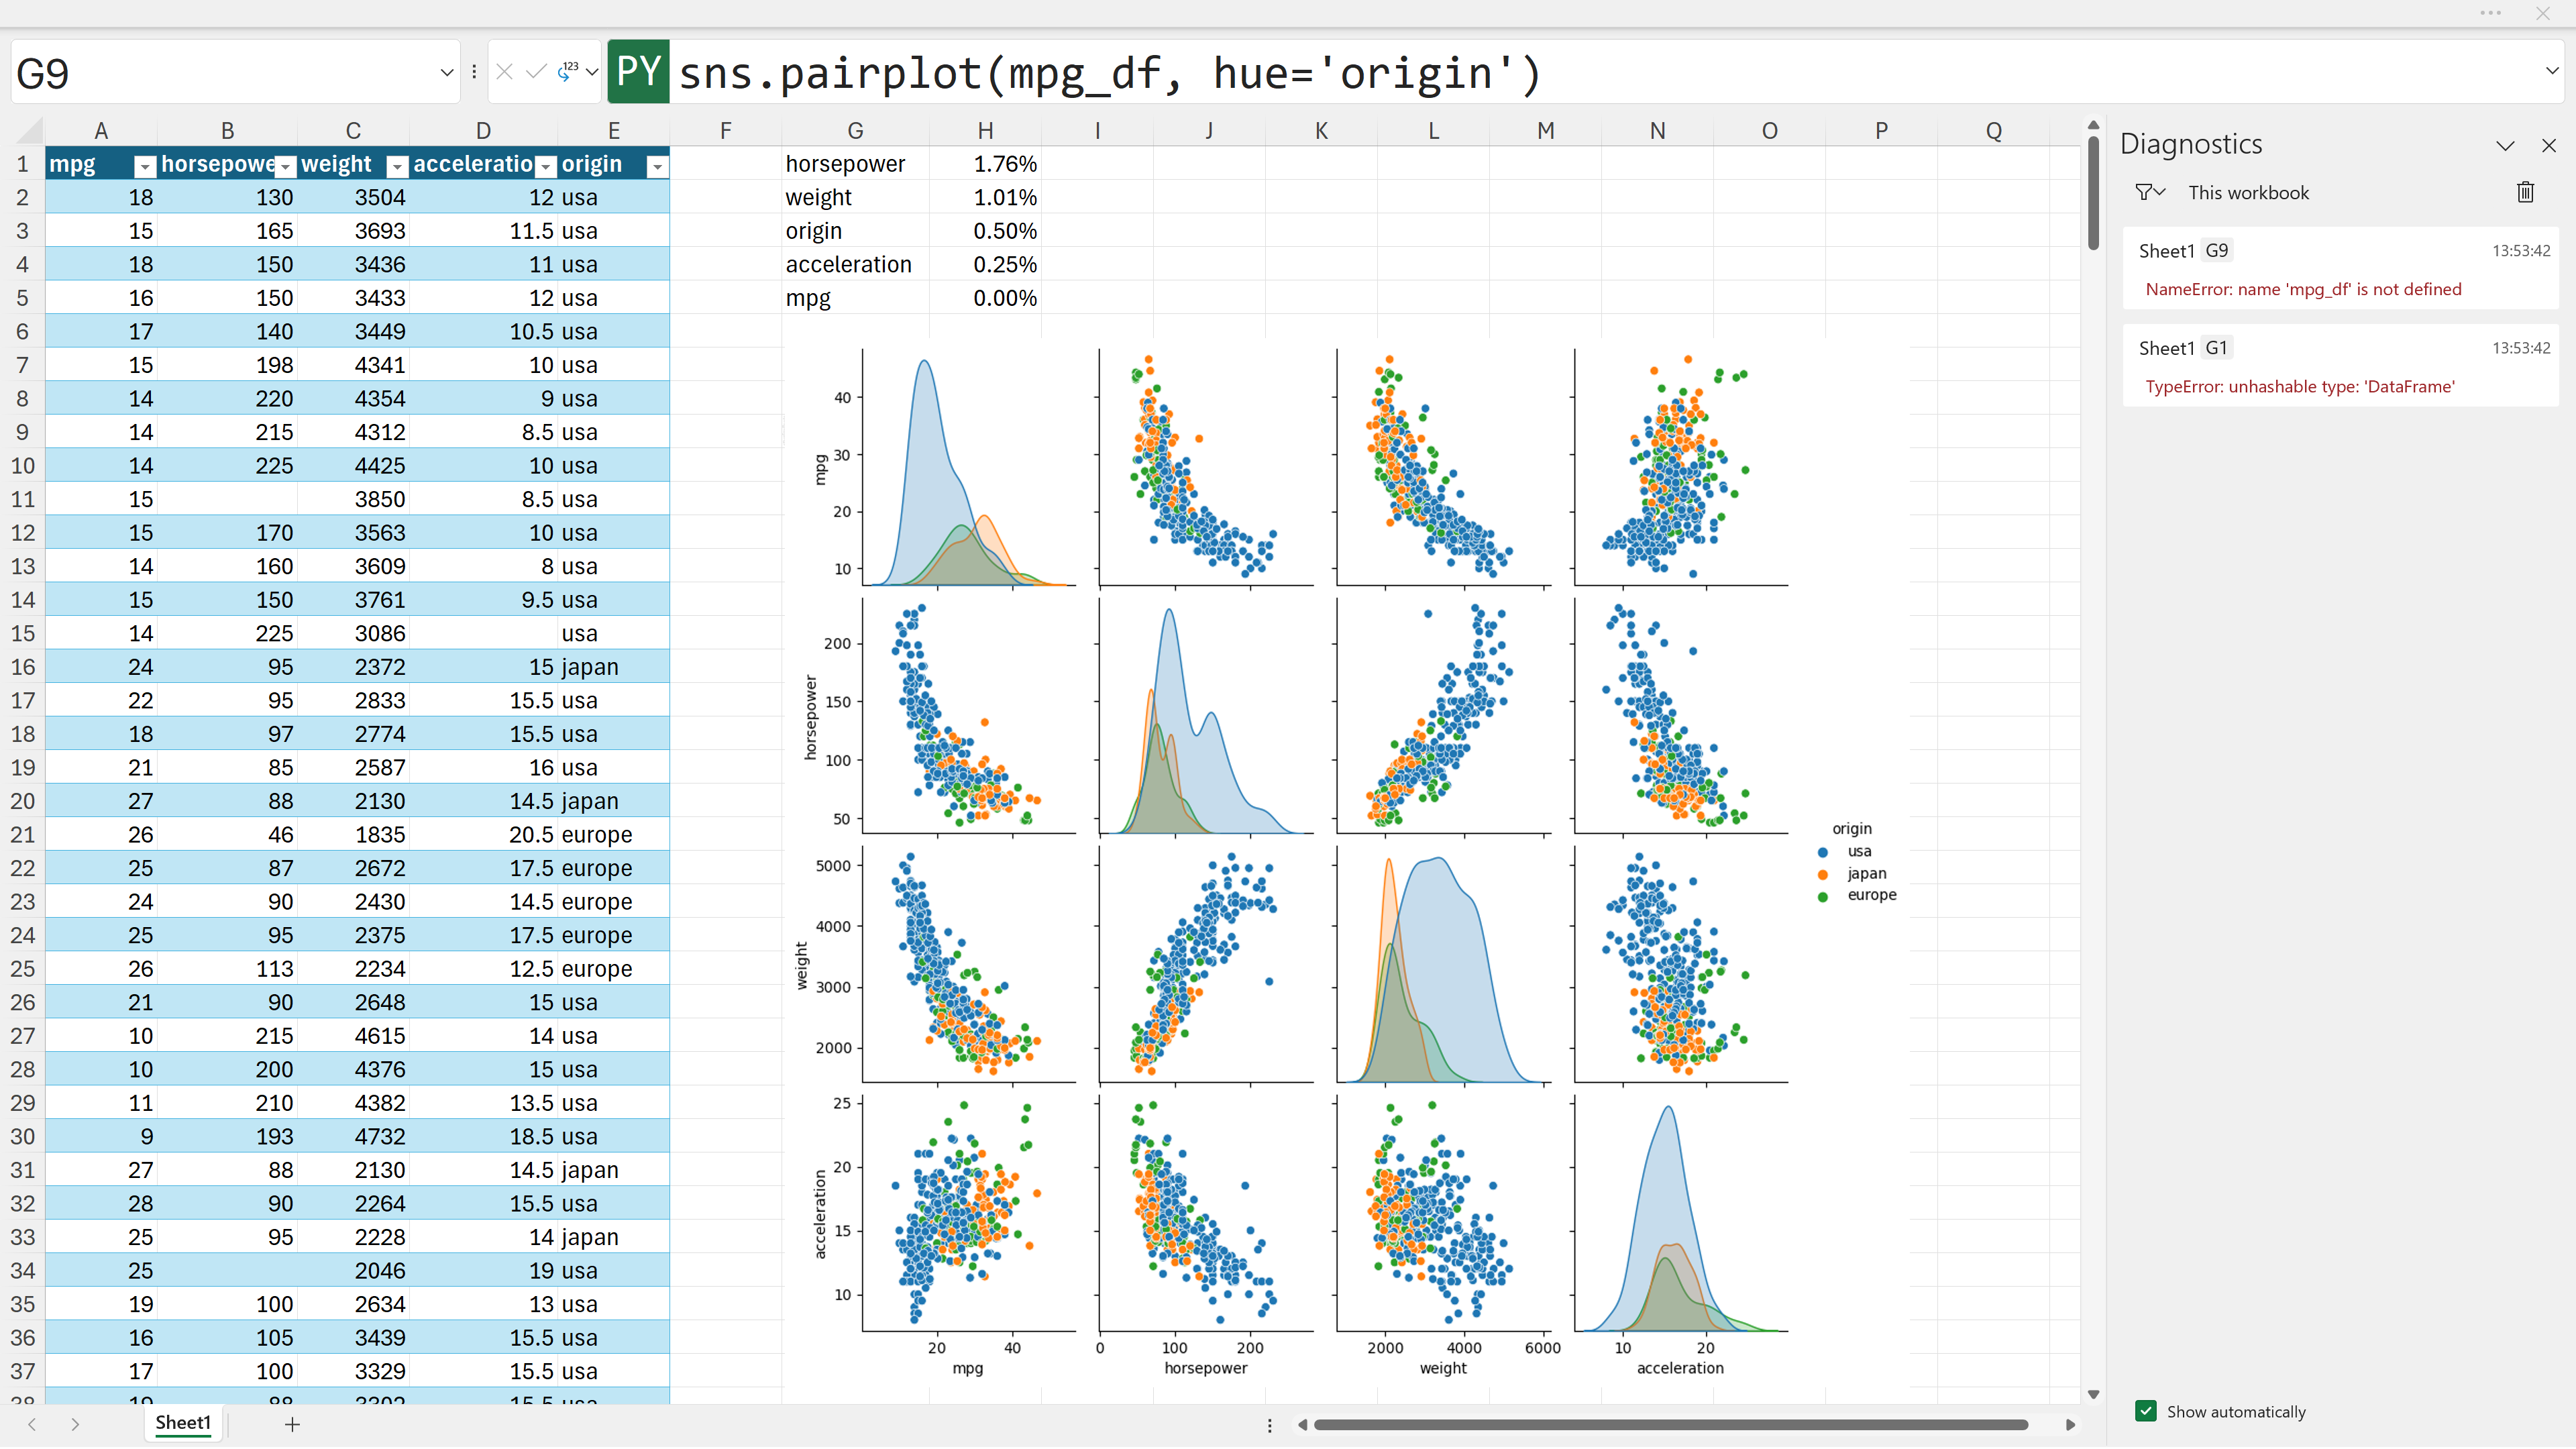This screenshot has height=1449, width=2576.
Task: Select the Sheet1 tab
Action: 183,1423
